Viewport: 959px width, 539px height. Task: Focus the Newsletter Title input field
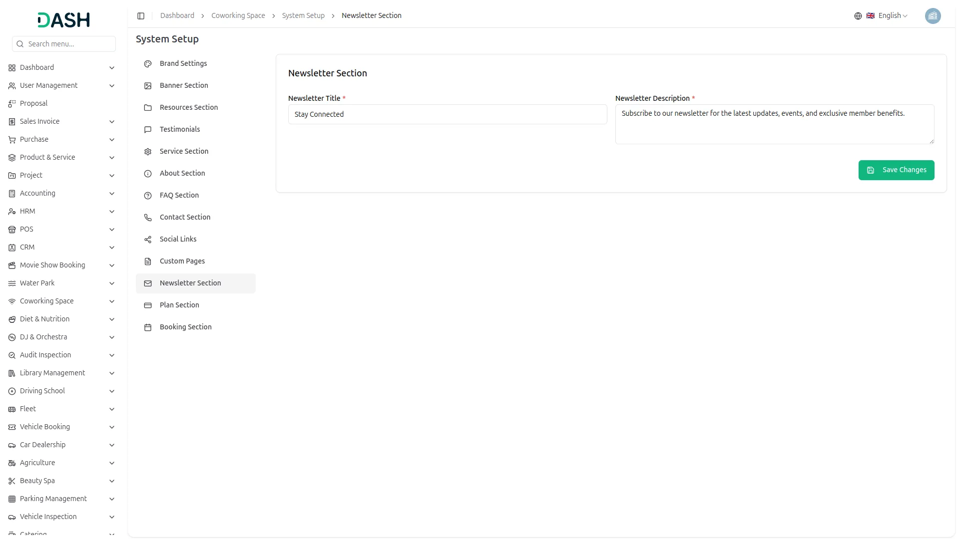click(447, 114)
